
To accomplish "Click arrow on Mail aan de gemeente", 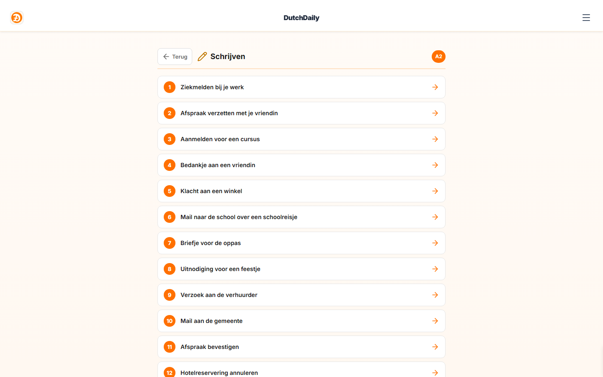I will click(x=435, y=321).
